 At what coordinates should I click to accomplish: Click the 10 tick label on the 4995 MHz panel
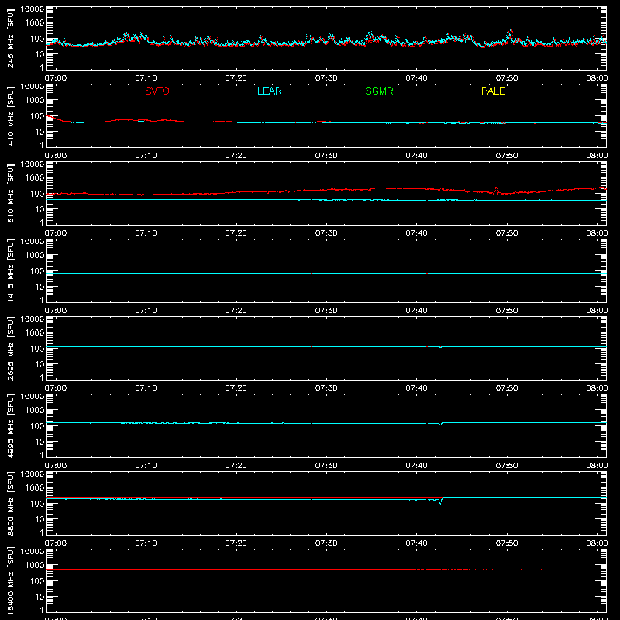point(40,442)
